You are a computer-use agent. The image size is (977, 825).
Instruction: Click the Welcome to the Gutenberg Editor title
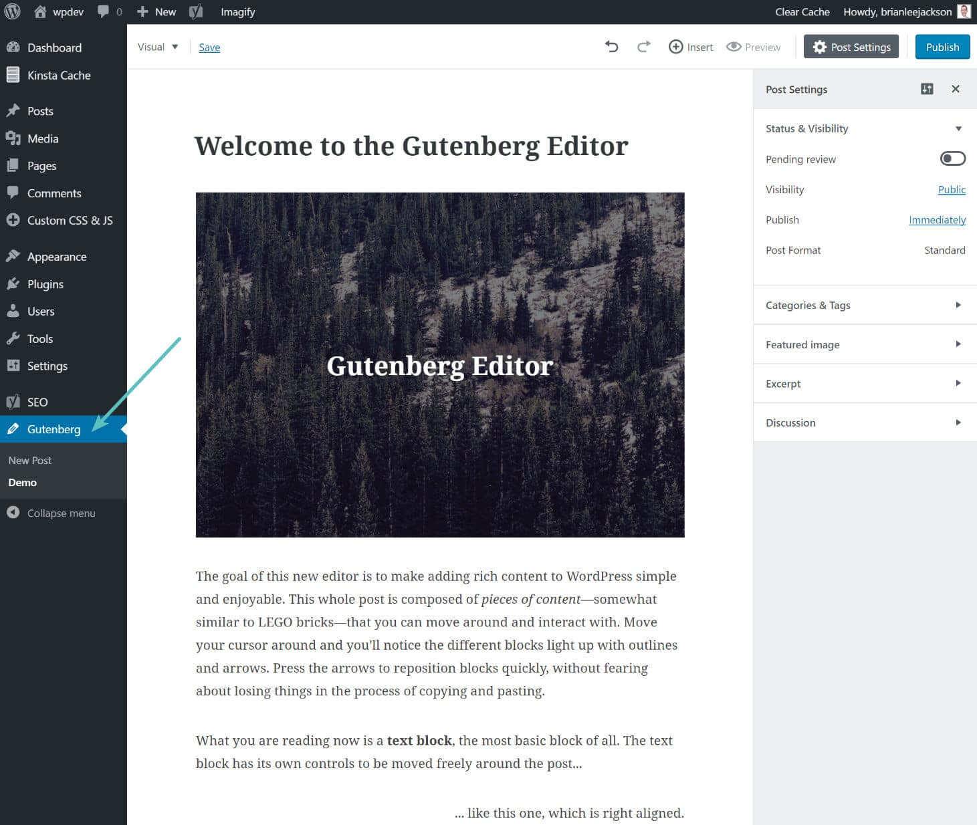coord(411,146)
